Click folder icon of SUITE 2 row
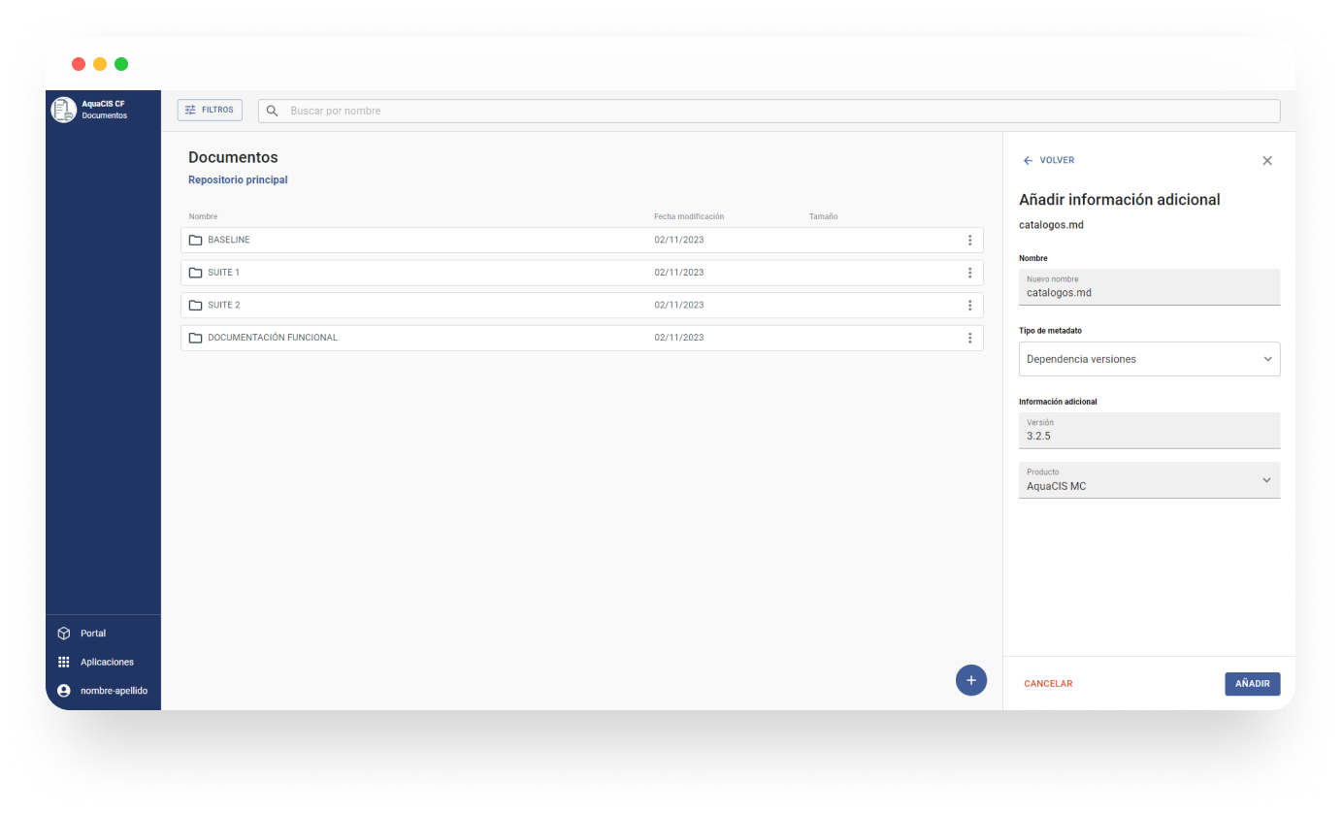Viewport: 1343px width, 814px height. pyautogui.click(x=196, y=305)
